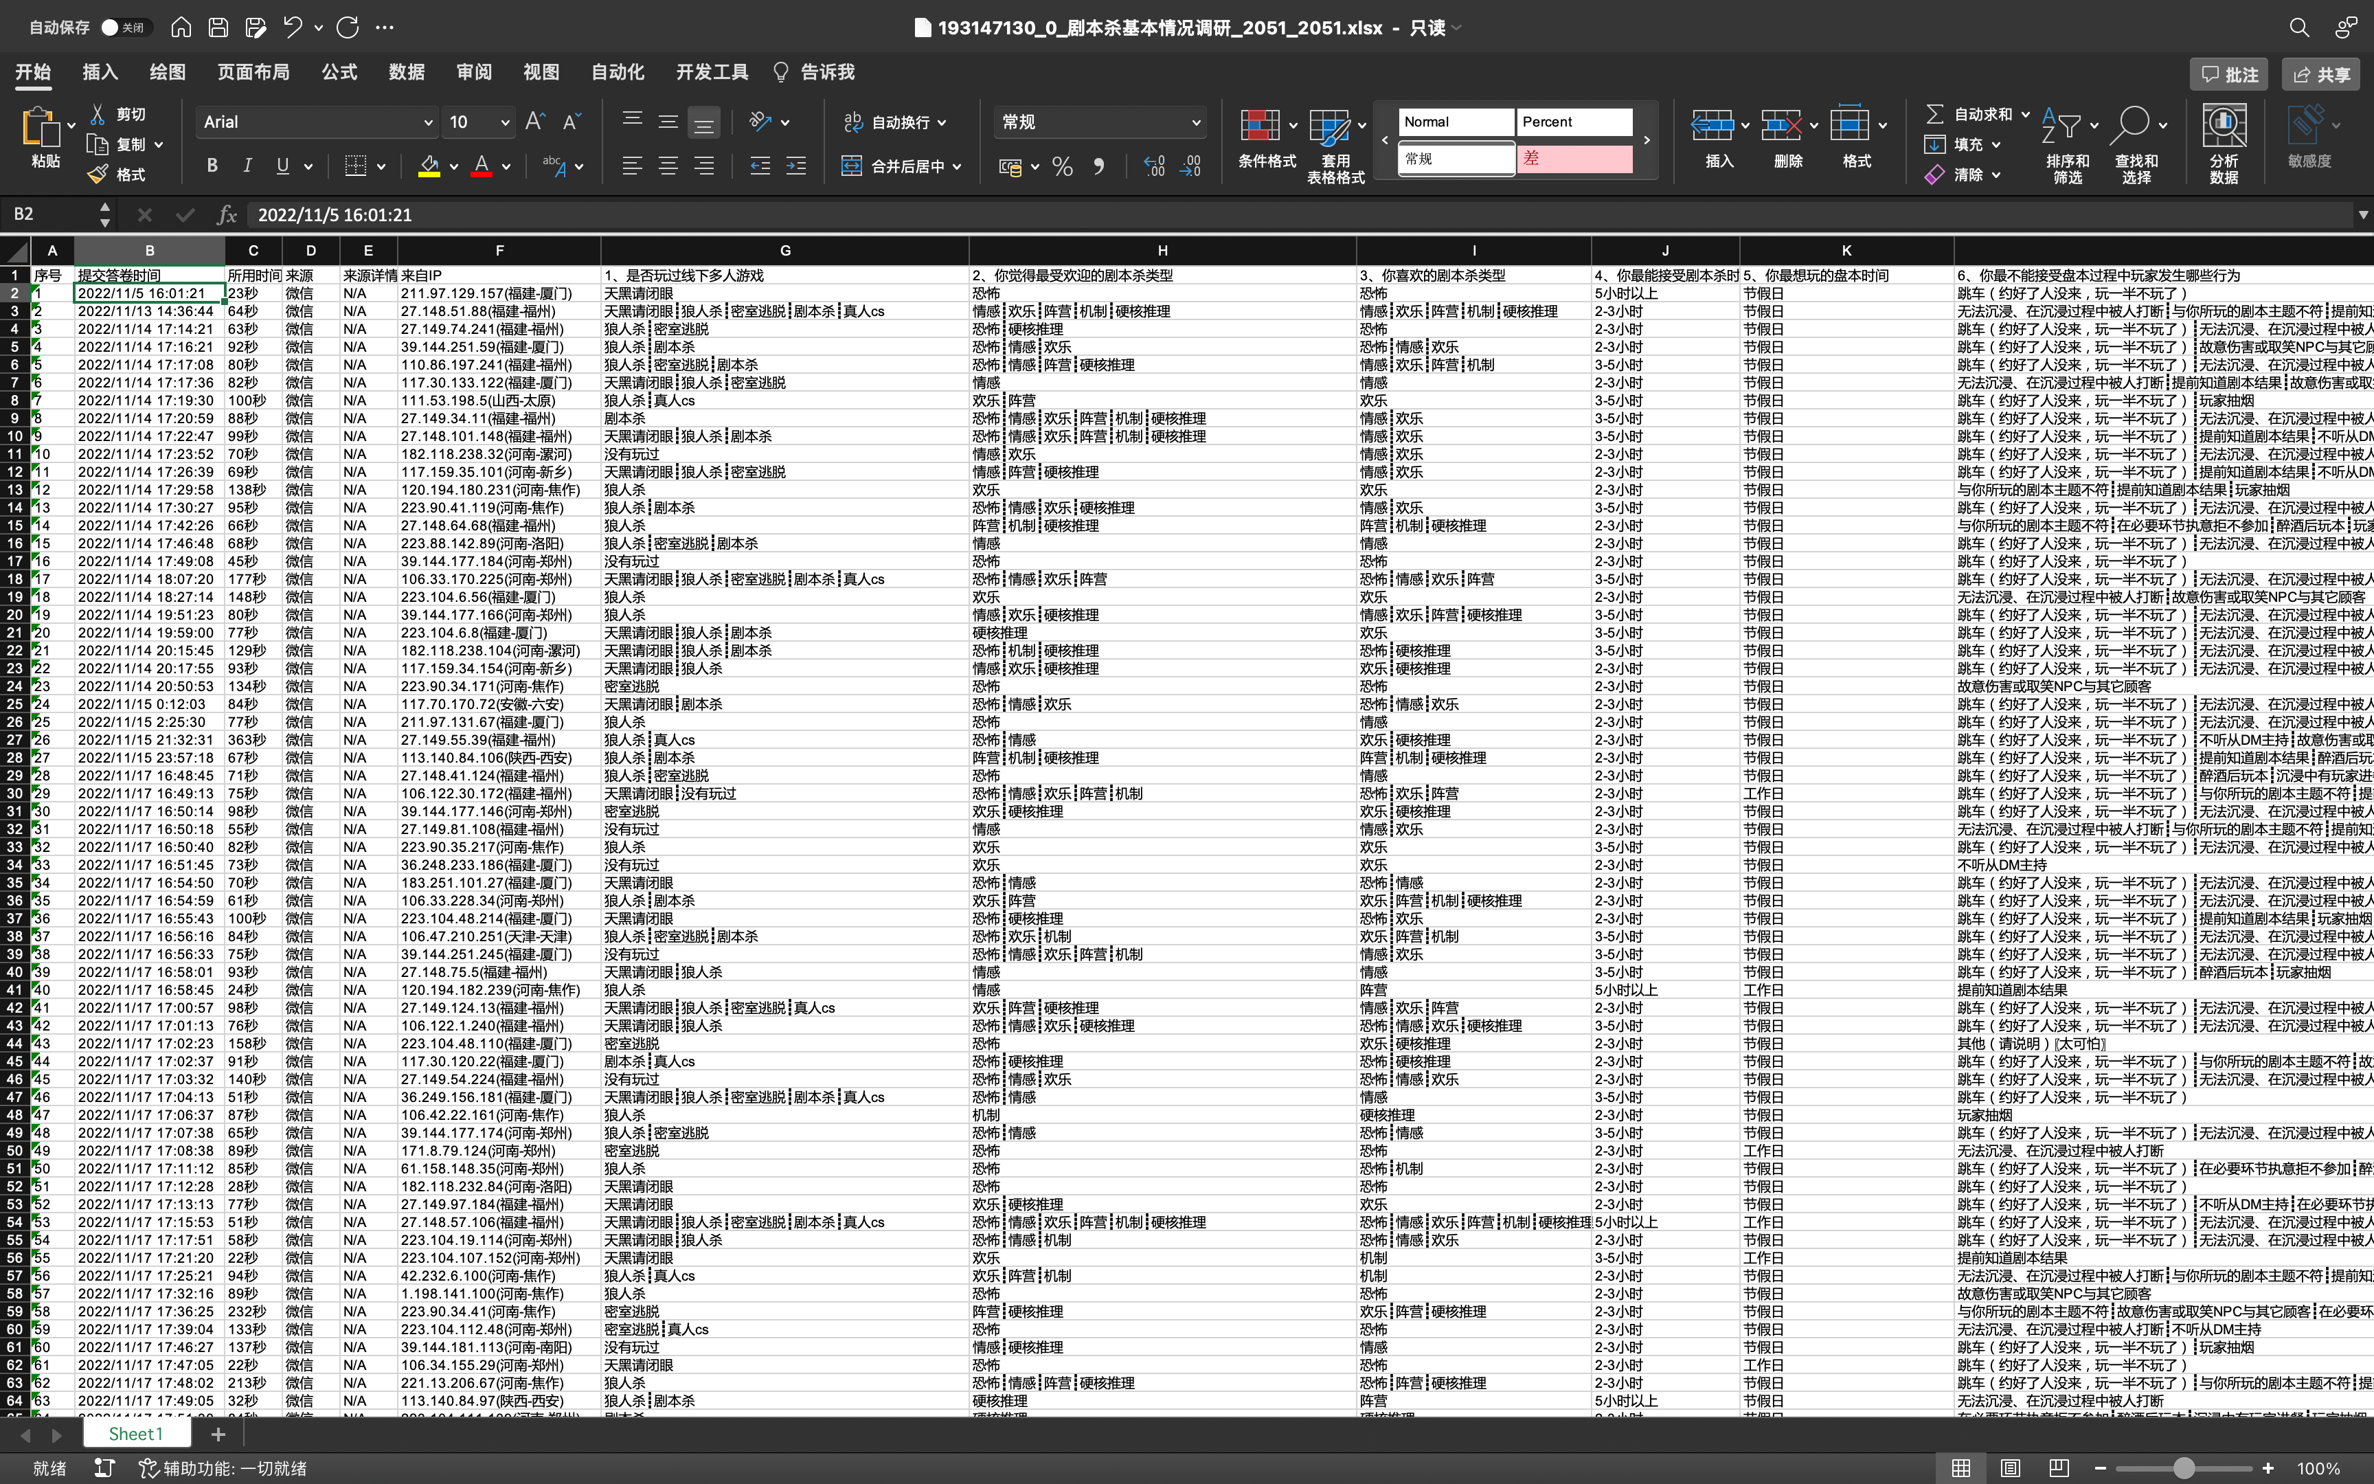The height and width of the screenshot is (1484, 2374).
Task: Open the 自动求和 dropdown arrow
Action: 2025,115
